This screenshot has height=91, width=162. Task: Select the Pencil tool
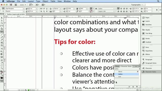tap(2, 40)
